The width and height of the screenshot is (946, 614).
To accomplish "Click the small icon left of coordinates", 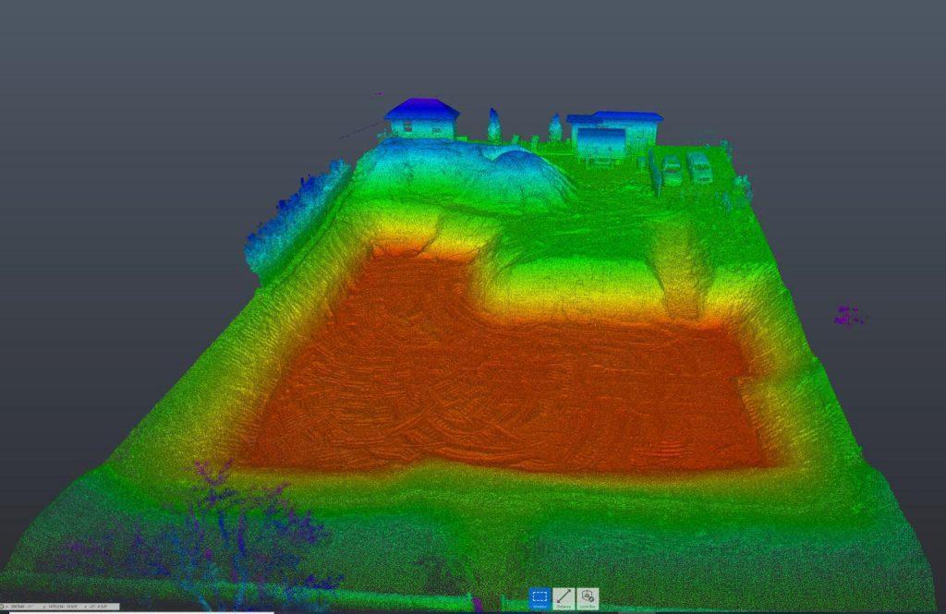I will click(3, 607).
